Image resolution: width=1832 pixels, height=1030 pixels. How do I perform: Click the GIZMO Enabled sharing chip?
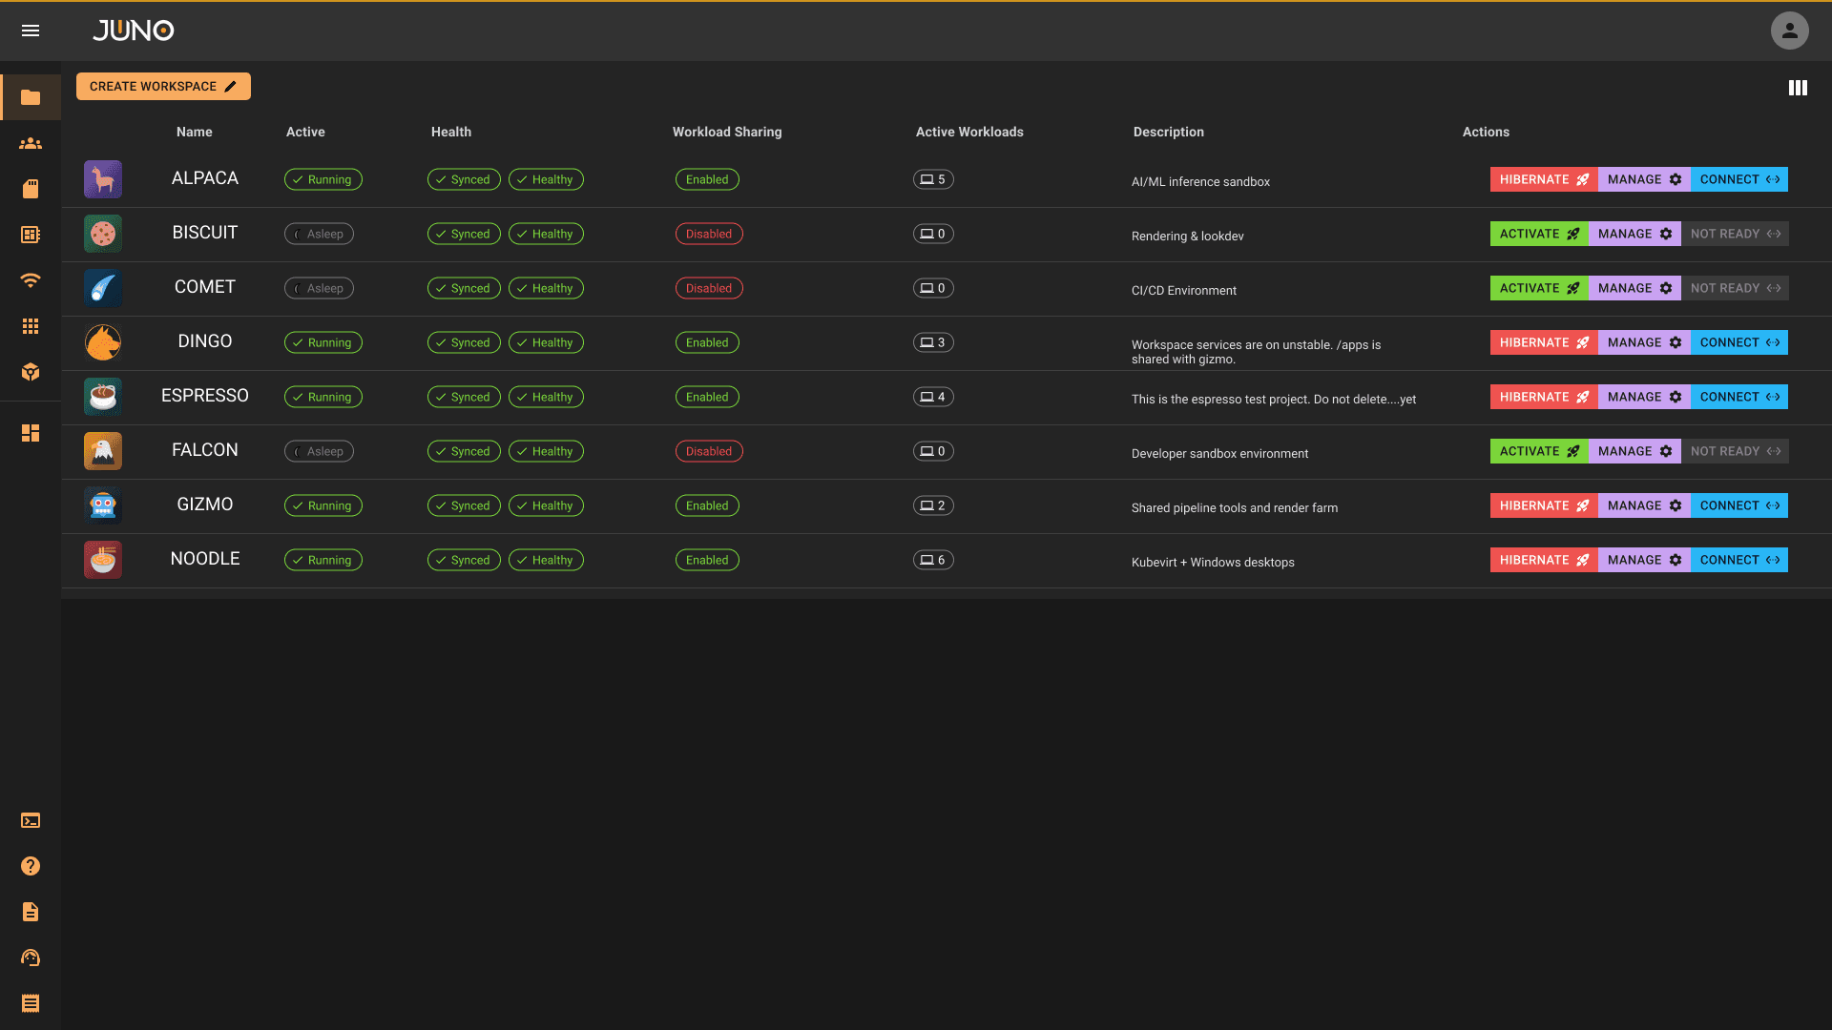(x=707, y=505)
